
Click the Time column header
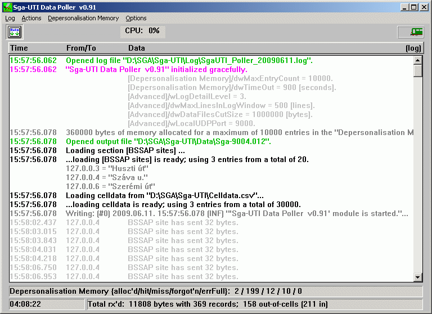point(19,48)
